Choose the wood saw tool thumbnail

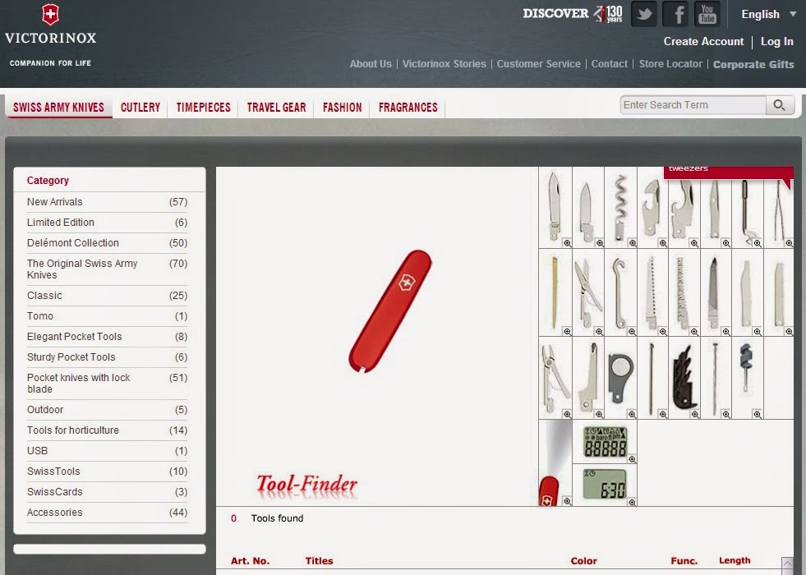[652, 293]
